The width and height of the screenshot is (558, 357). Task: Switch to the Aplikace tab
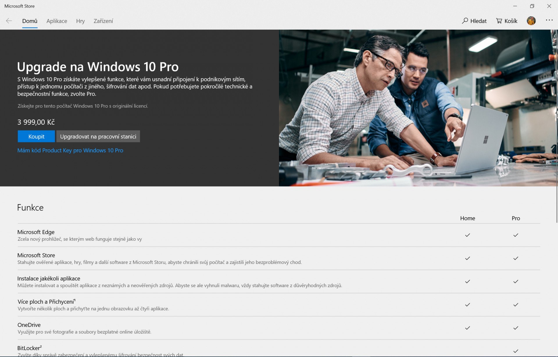(57, 21)
